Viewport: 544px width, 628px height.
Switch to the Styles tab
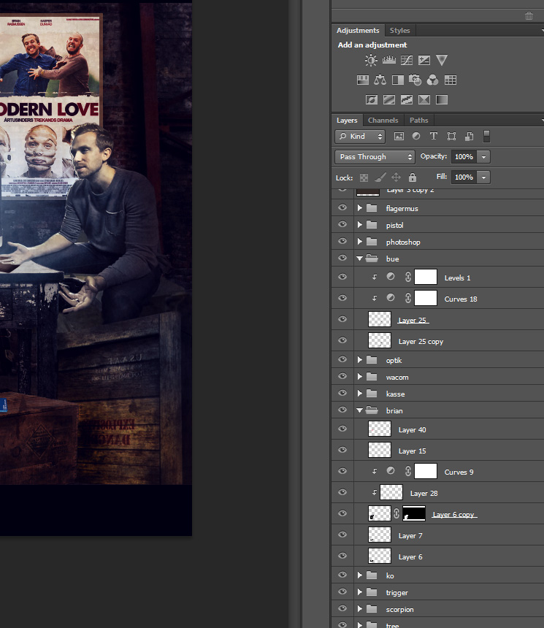(x=400, y=31)
